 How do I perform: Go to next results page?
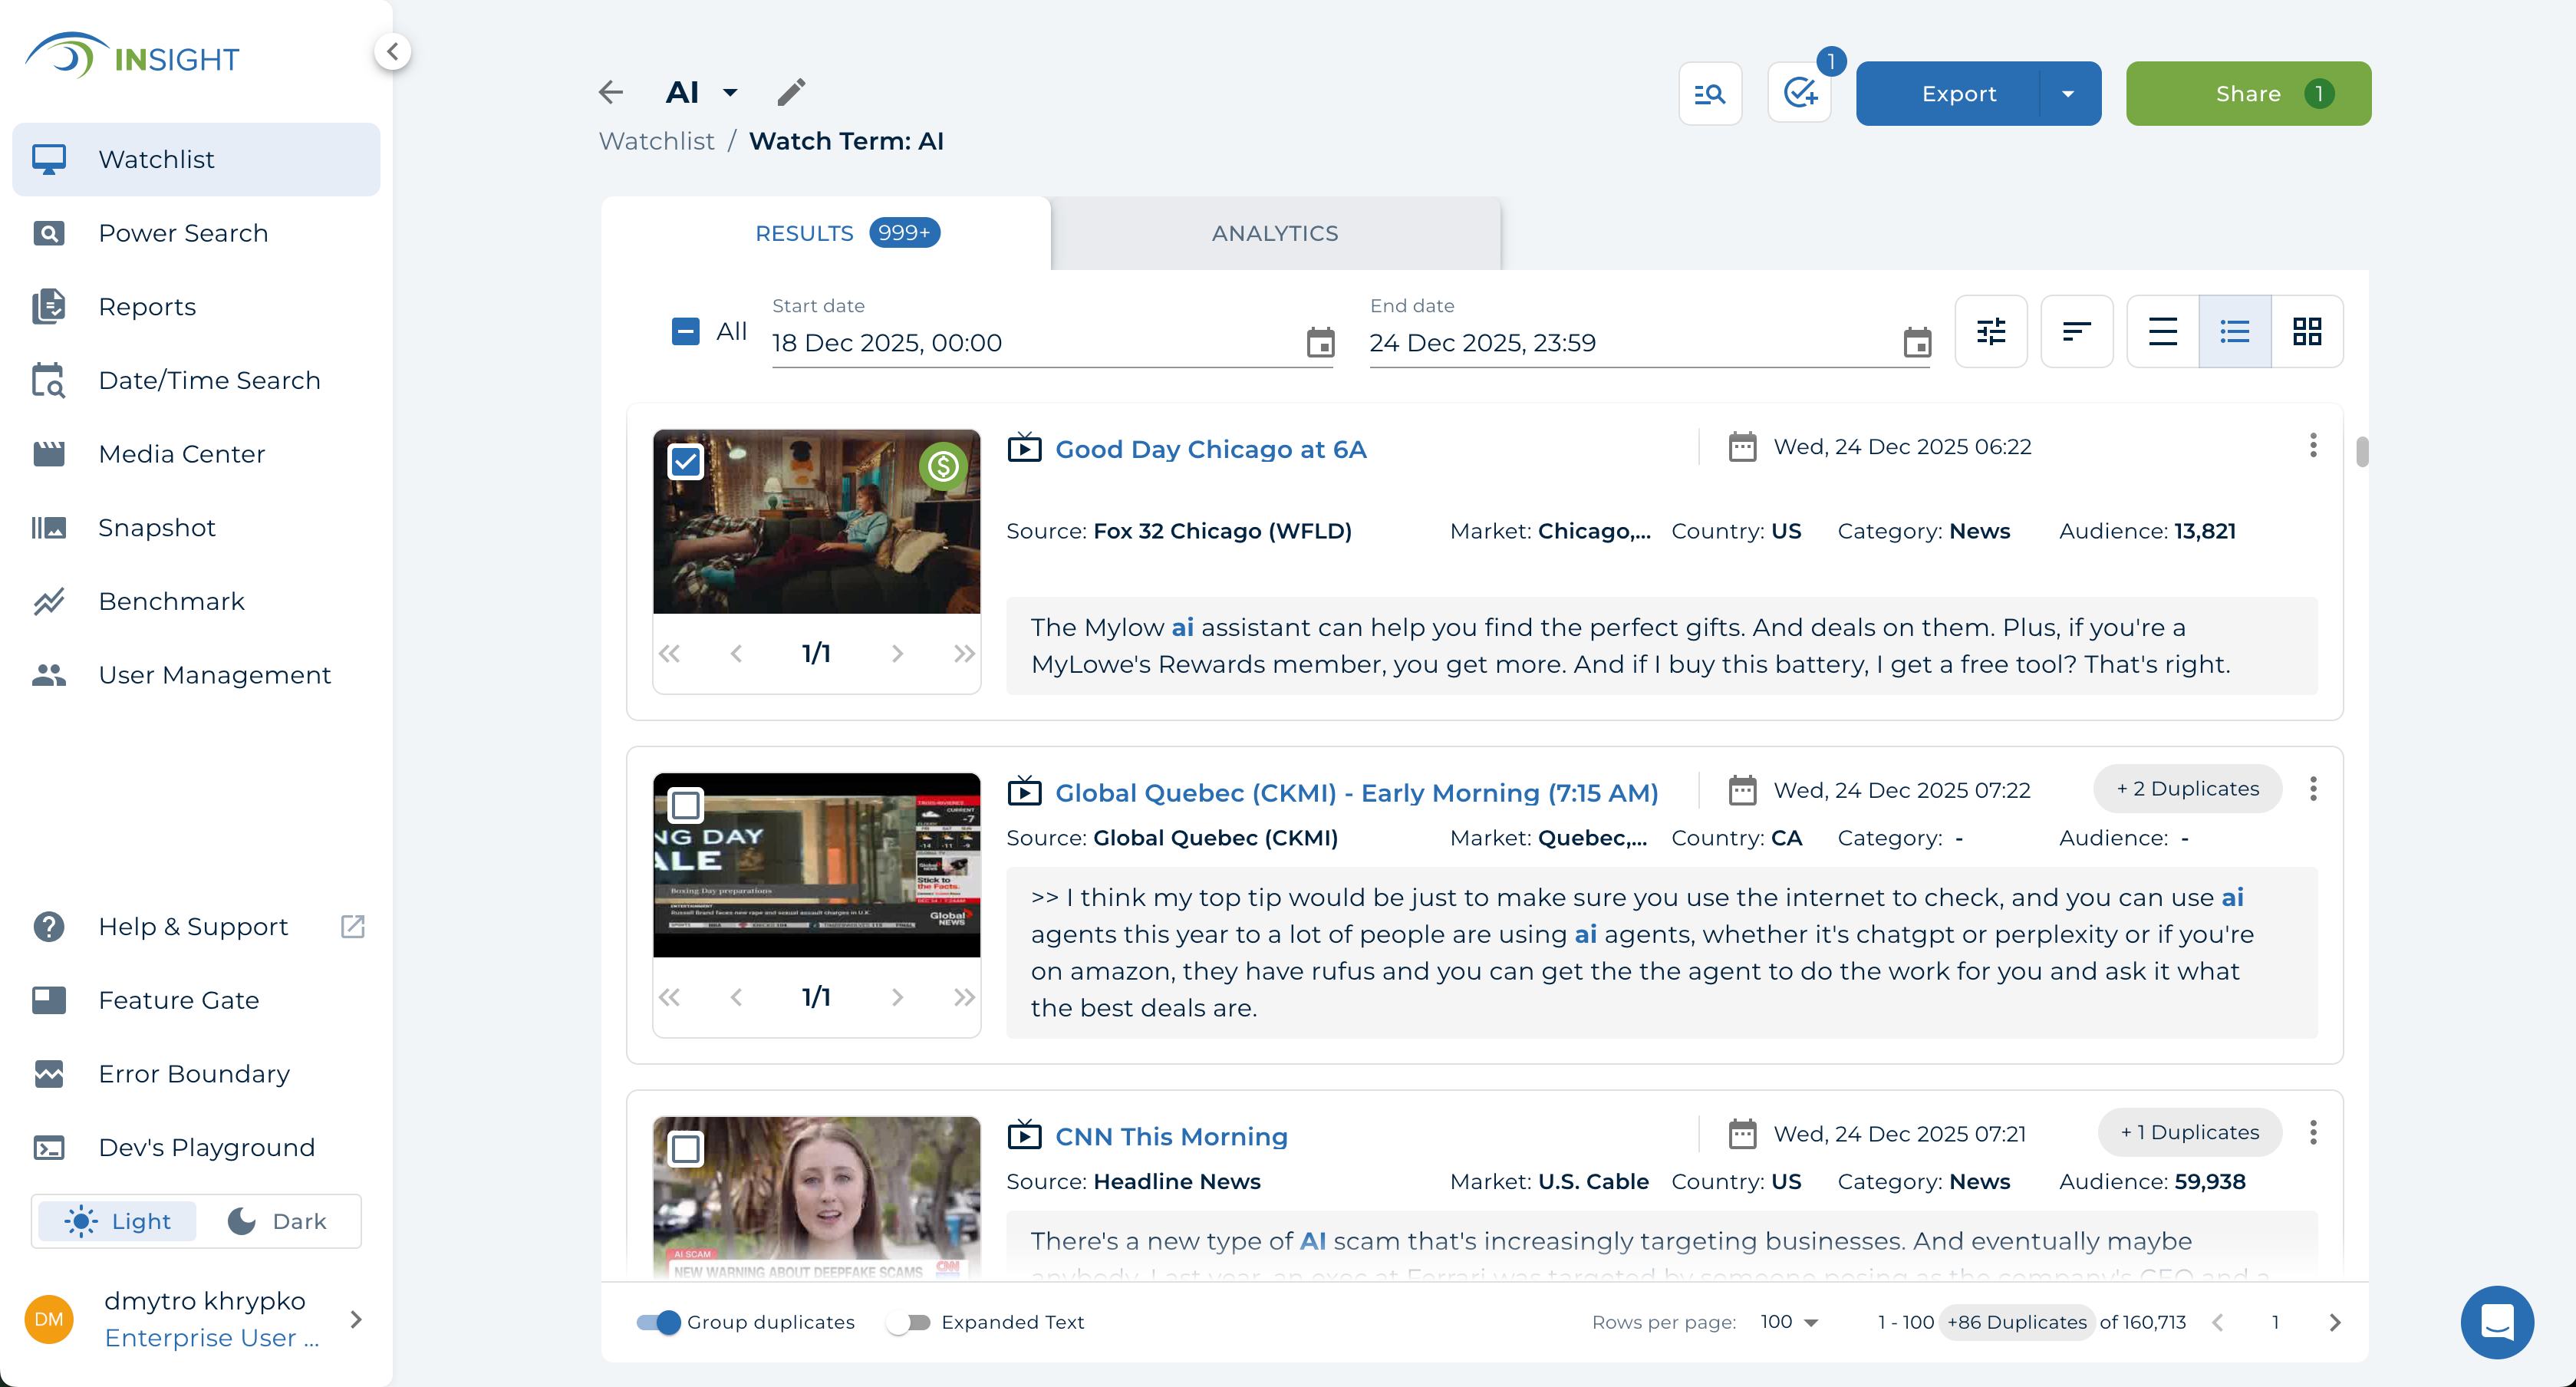[x=2335, y=1323]
